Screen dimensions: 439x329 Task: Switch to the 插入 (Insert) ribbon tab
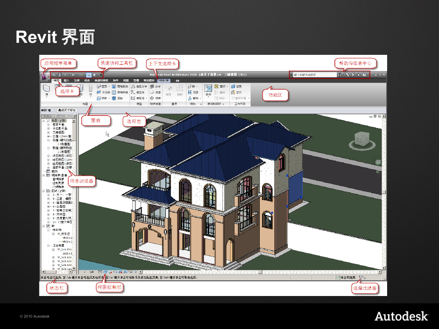(x=66, y=80)
